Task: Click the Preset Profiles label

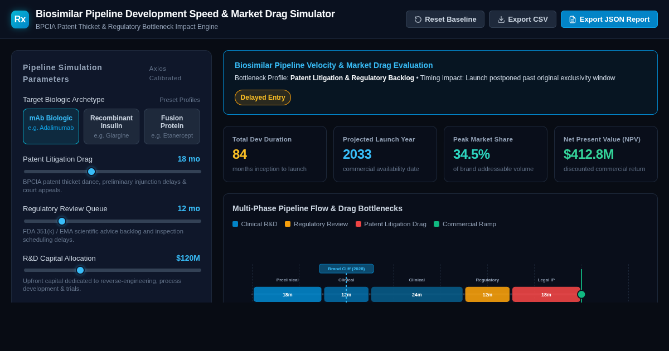Action: click(x=180, y=100)
